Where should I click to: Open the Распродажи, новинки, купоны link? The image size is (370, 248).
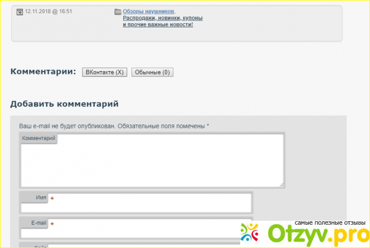tap(163, 18)
